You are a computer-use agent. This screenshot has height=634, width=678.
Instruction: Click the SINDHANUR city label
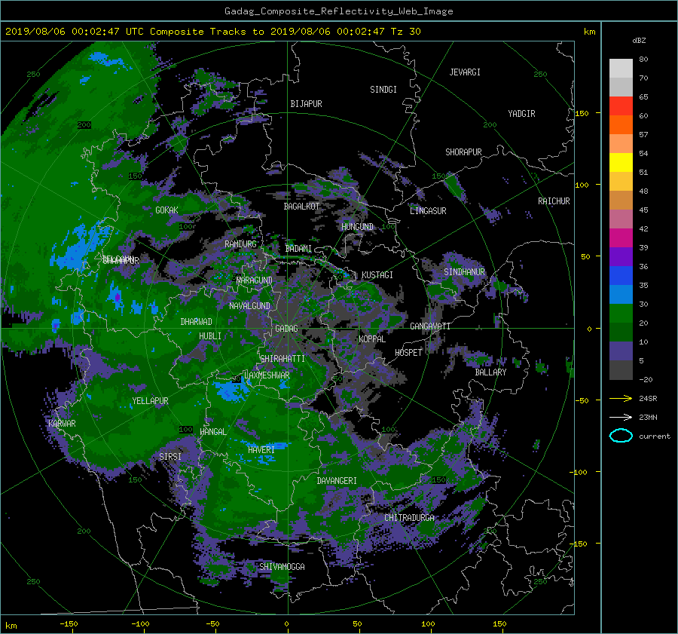464,272
